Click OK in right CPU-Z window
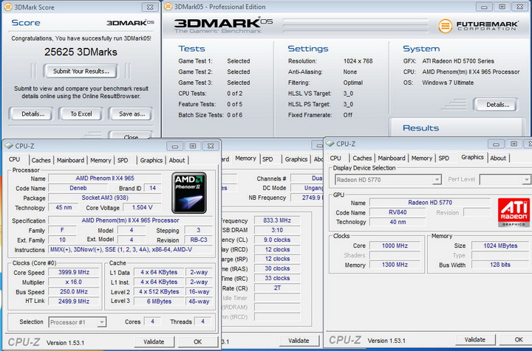Image resolution: width=532 pixels, height=351 pixels. (516, 339)
